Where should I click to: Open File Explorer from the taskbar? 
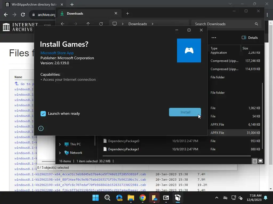click(x=131, y=198)
